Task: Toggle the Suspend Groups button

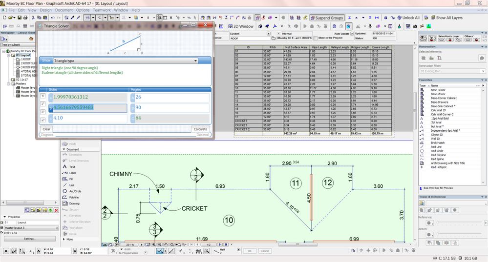Action: click(x=327, y=18)
